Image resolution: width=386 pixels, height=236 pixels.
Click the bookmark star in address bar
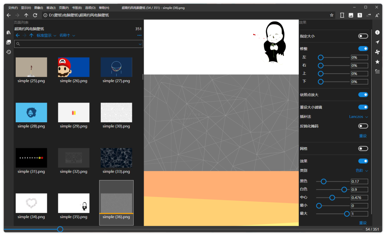pyautogui.click(x=332, y=15)
